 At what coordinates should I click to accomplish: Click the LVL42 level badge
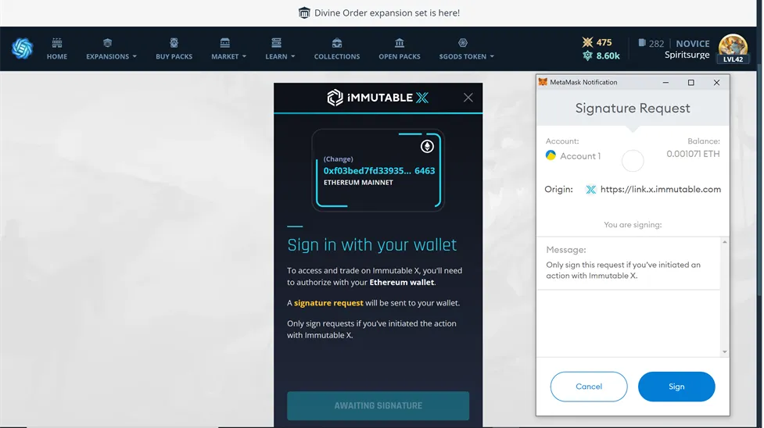(733, 59)
